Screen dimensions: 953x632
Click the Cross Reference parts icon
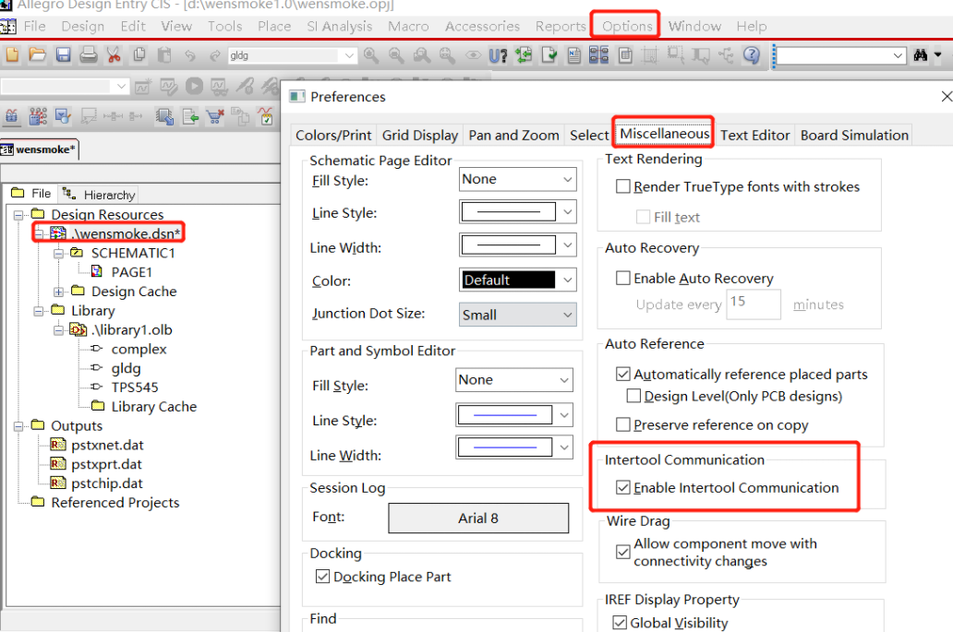(598, 55)
